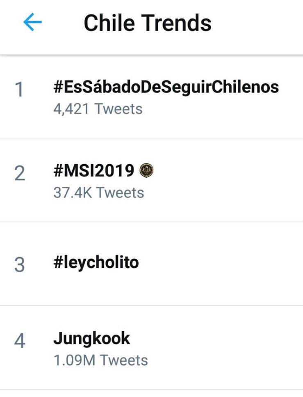
Task: Tap blank area right of Jungkook
Action: (x=217, y=339)
